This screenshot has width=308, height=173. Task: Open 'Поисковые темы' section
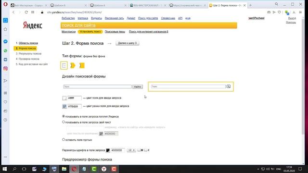tap(115, 32)
